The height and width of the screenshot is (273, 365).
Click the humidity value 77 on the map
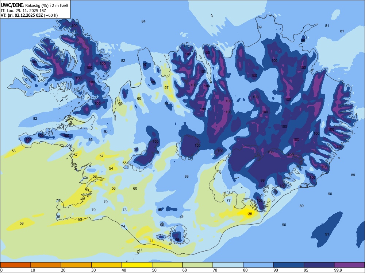tap(228, 200)
